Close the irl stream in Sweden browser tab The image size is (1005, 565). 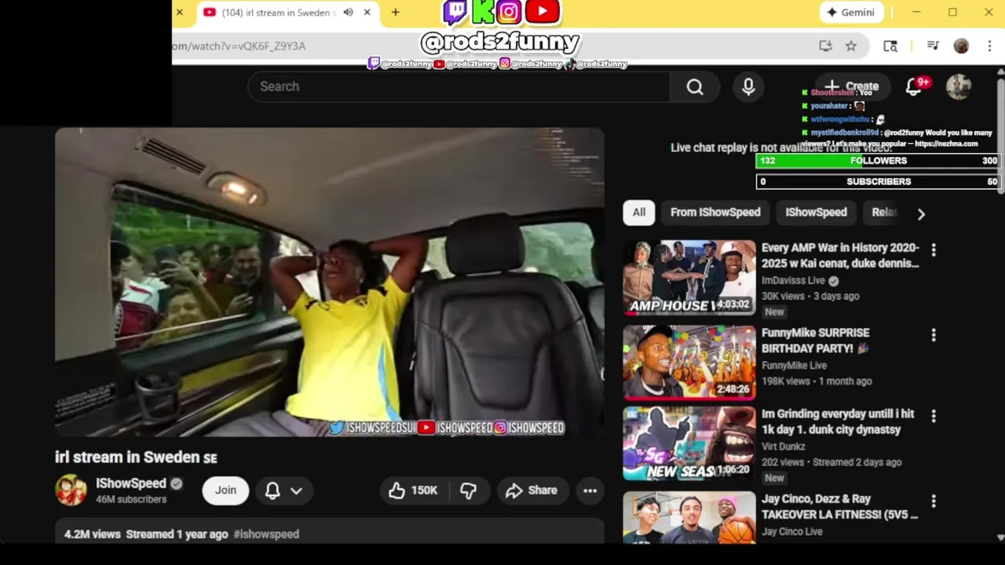coord(367,13)
